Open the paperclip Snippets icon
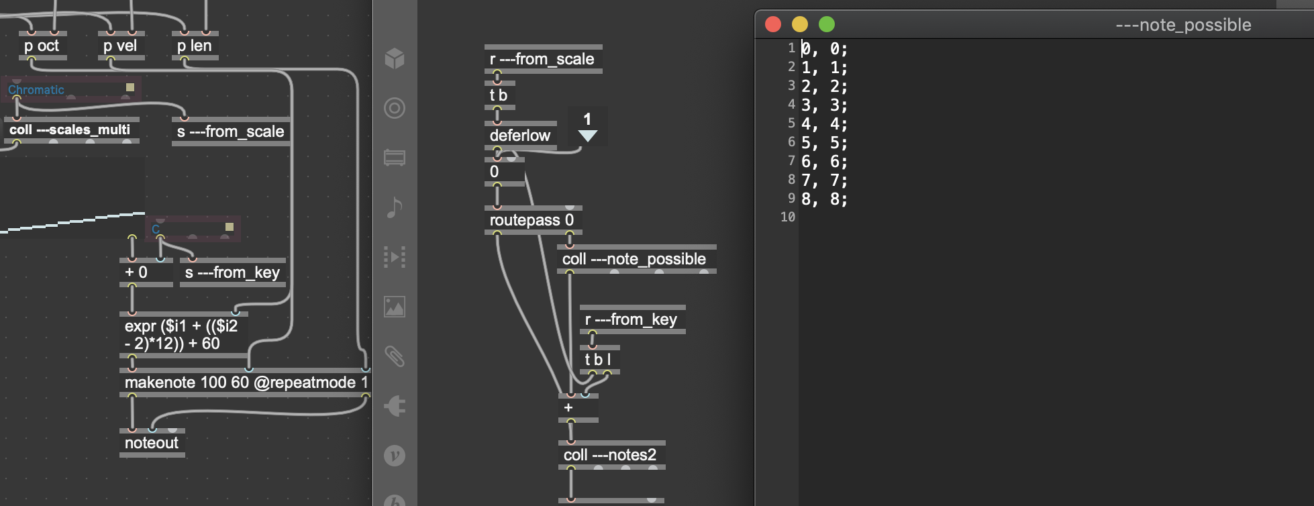 click(395, 356)
